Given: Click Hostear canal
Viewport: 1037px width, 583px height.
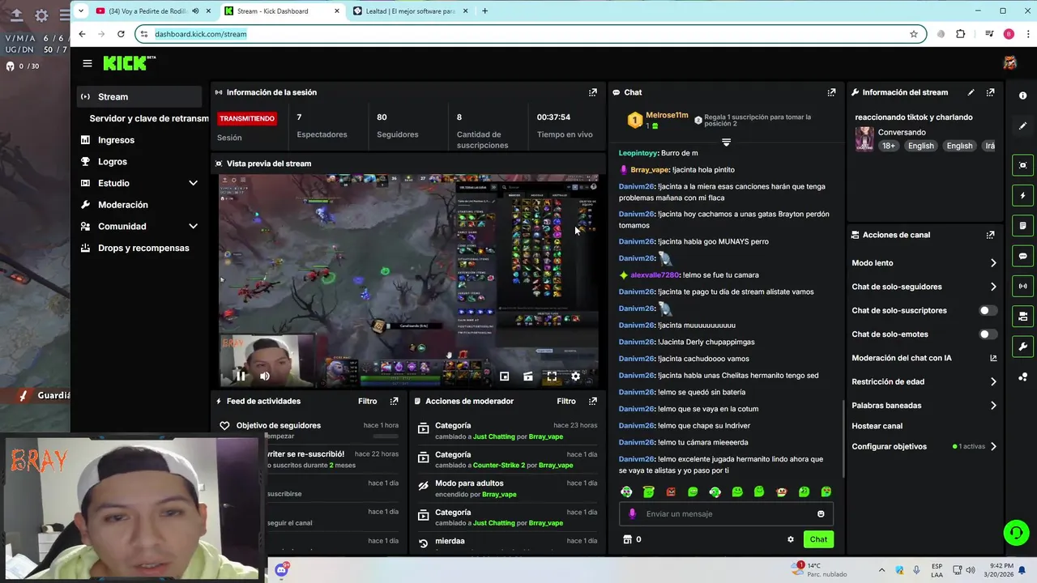Looking at the screenshot, I should pos(877,426).
